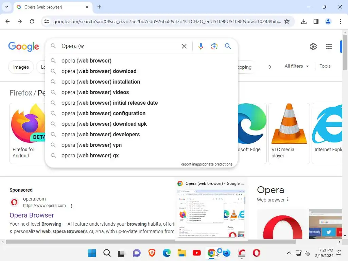Open the Internet Explorer card
The height and width of the screenshot is (261, 348).
click(x=327, y=133)
